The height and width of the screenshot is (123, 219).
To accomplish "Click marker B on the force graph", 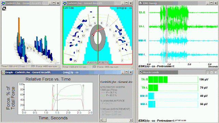I will 83,86.
